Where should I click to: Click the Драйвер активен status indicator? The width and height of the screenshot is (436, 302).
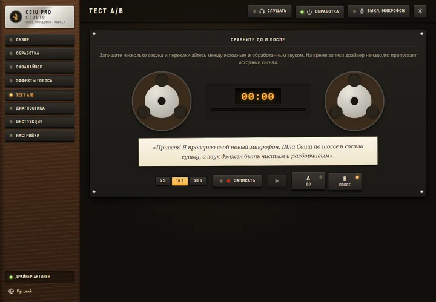click(x=40, y=277)
